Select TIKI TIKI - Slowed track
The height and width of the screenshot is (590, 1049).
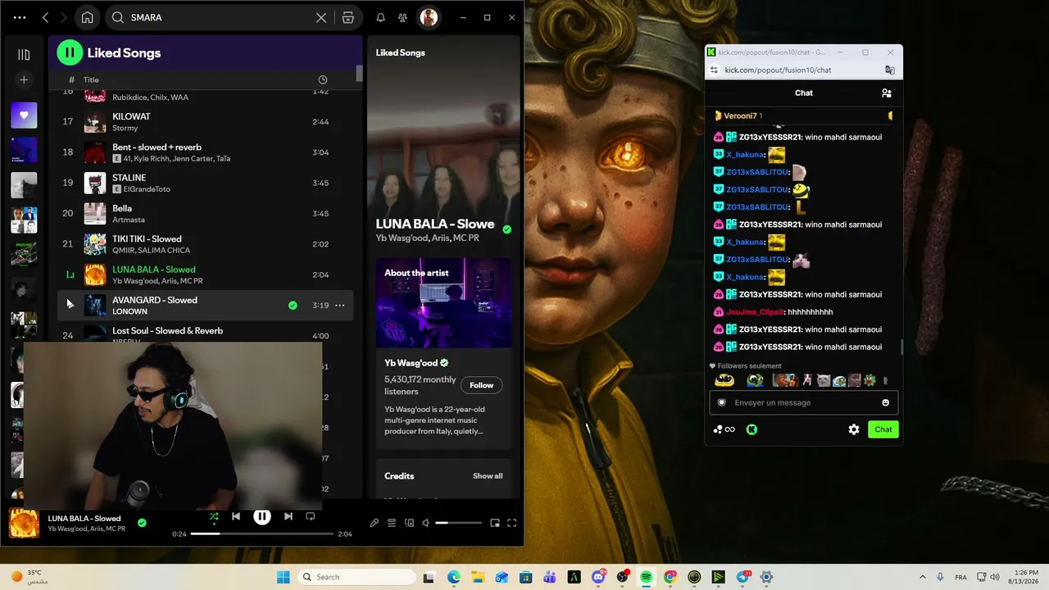pos(205,243)
